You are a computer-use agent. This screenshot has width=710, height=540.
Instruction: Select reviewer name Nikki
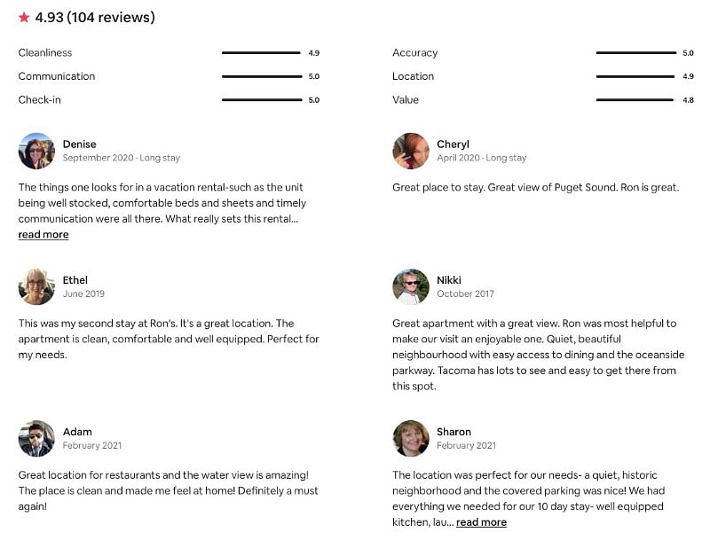(449, 280)
